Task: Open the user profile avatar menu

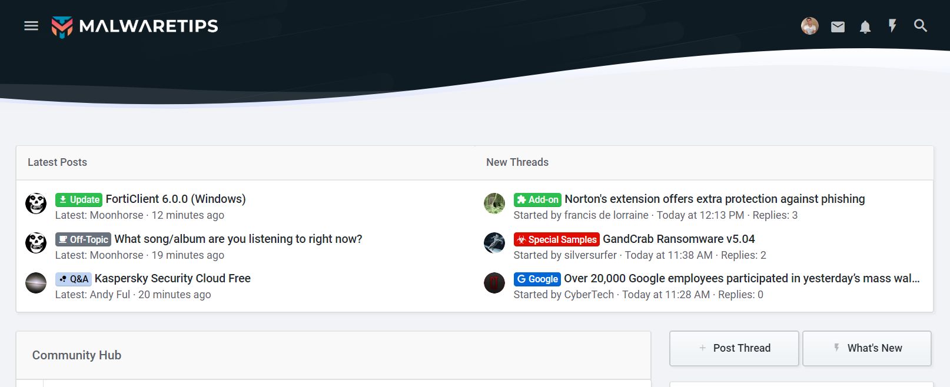Action: [x=810, y=26]
